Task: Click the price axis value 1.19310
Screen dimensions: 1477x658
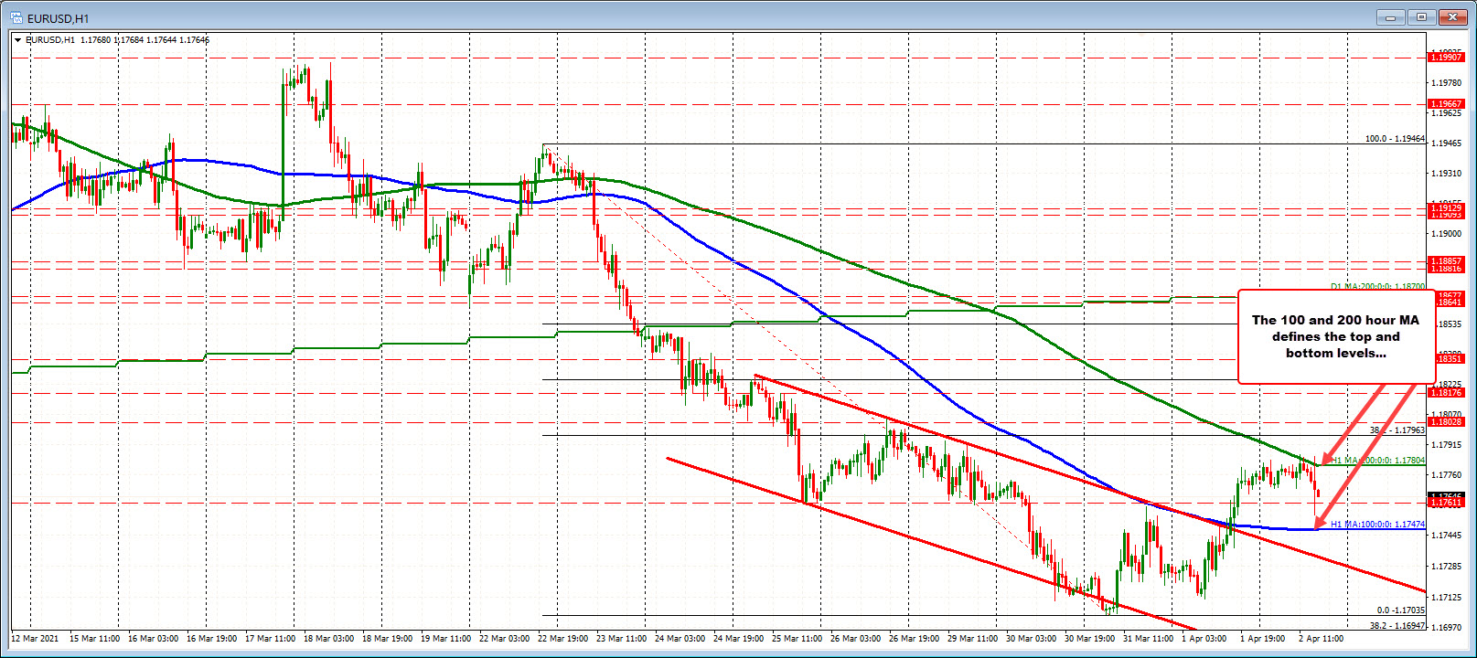Action: [x=1446, y=174]
